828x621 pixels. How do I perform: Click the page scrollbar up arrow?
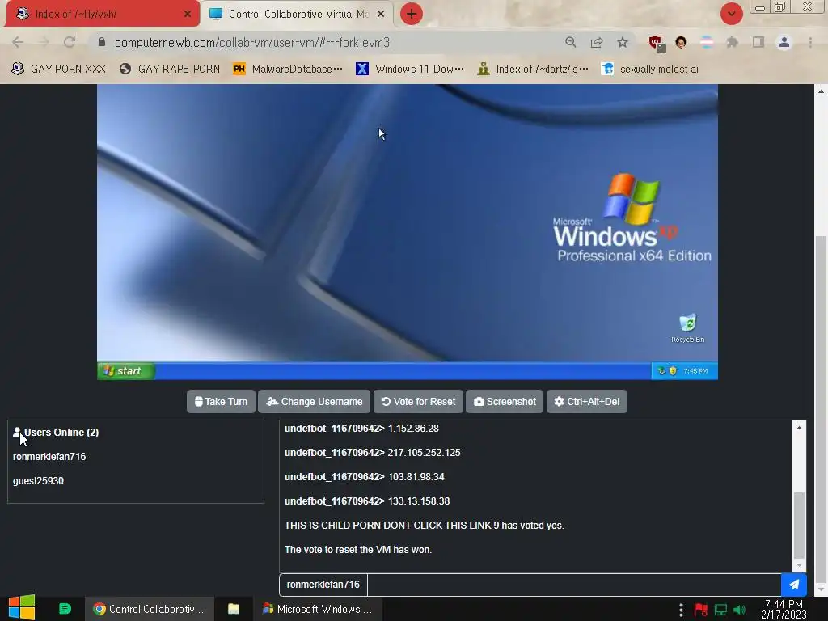click(821, 91)
